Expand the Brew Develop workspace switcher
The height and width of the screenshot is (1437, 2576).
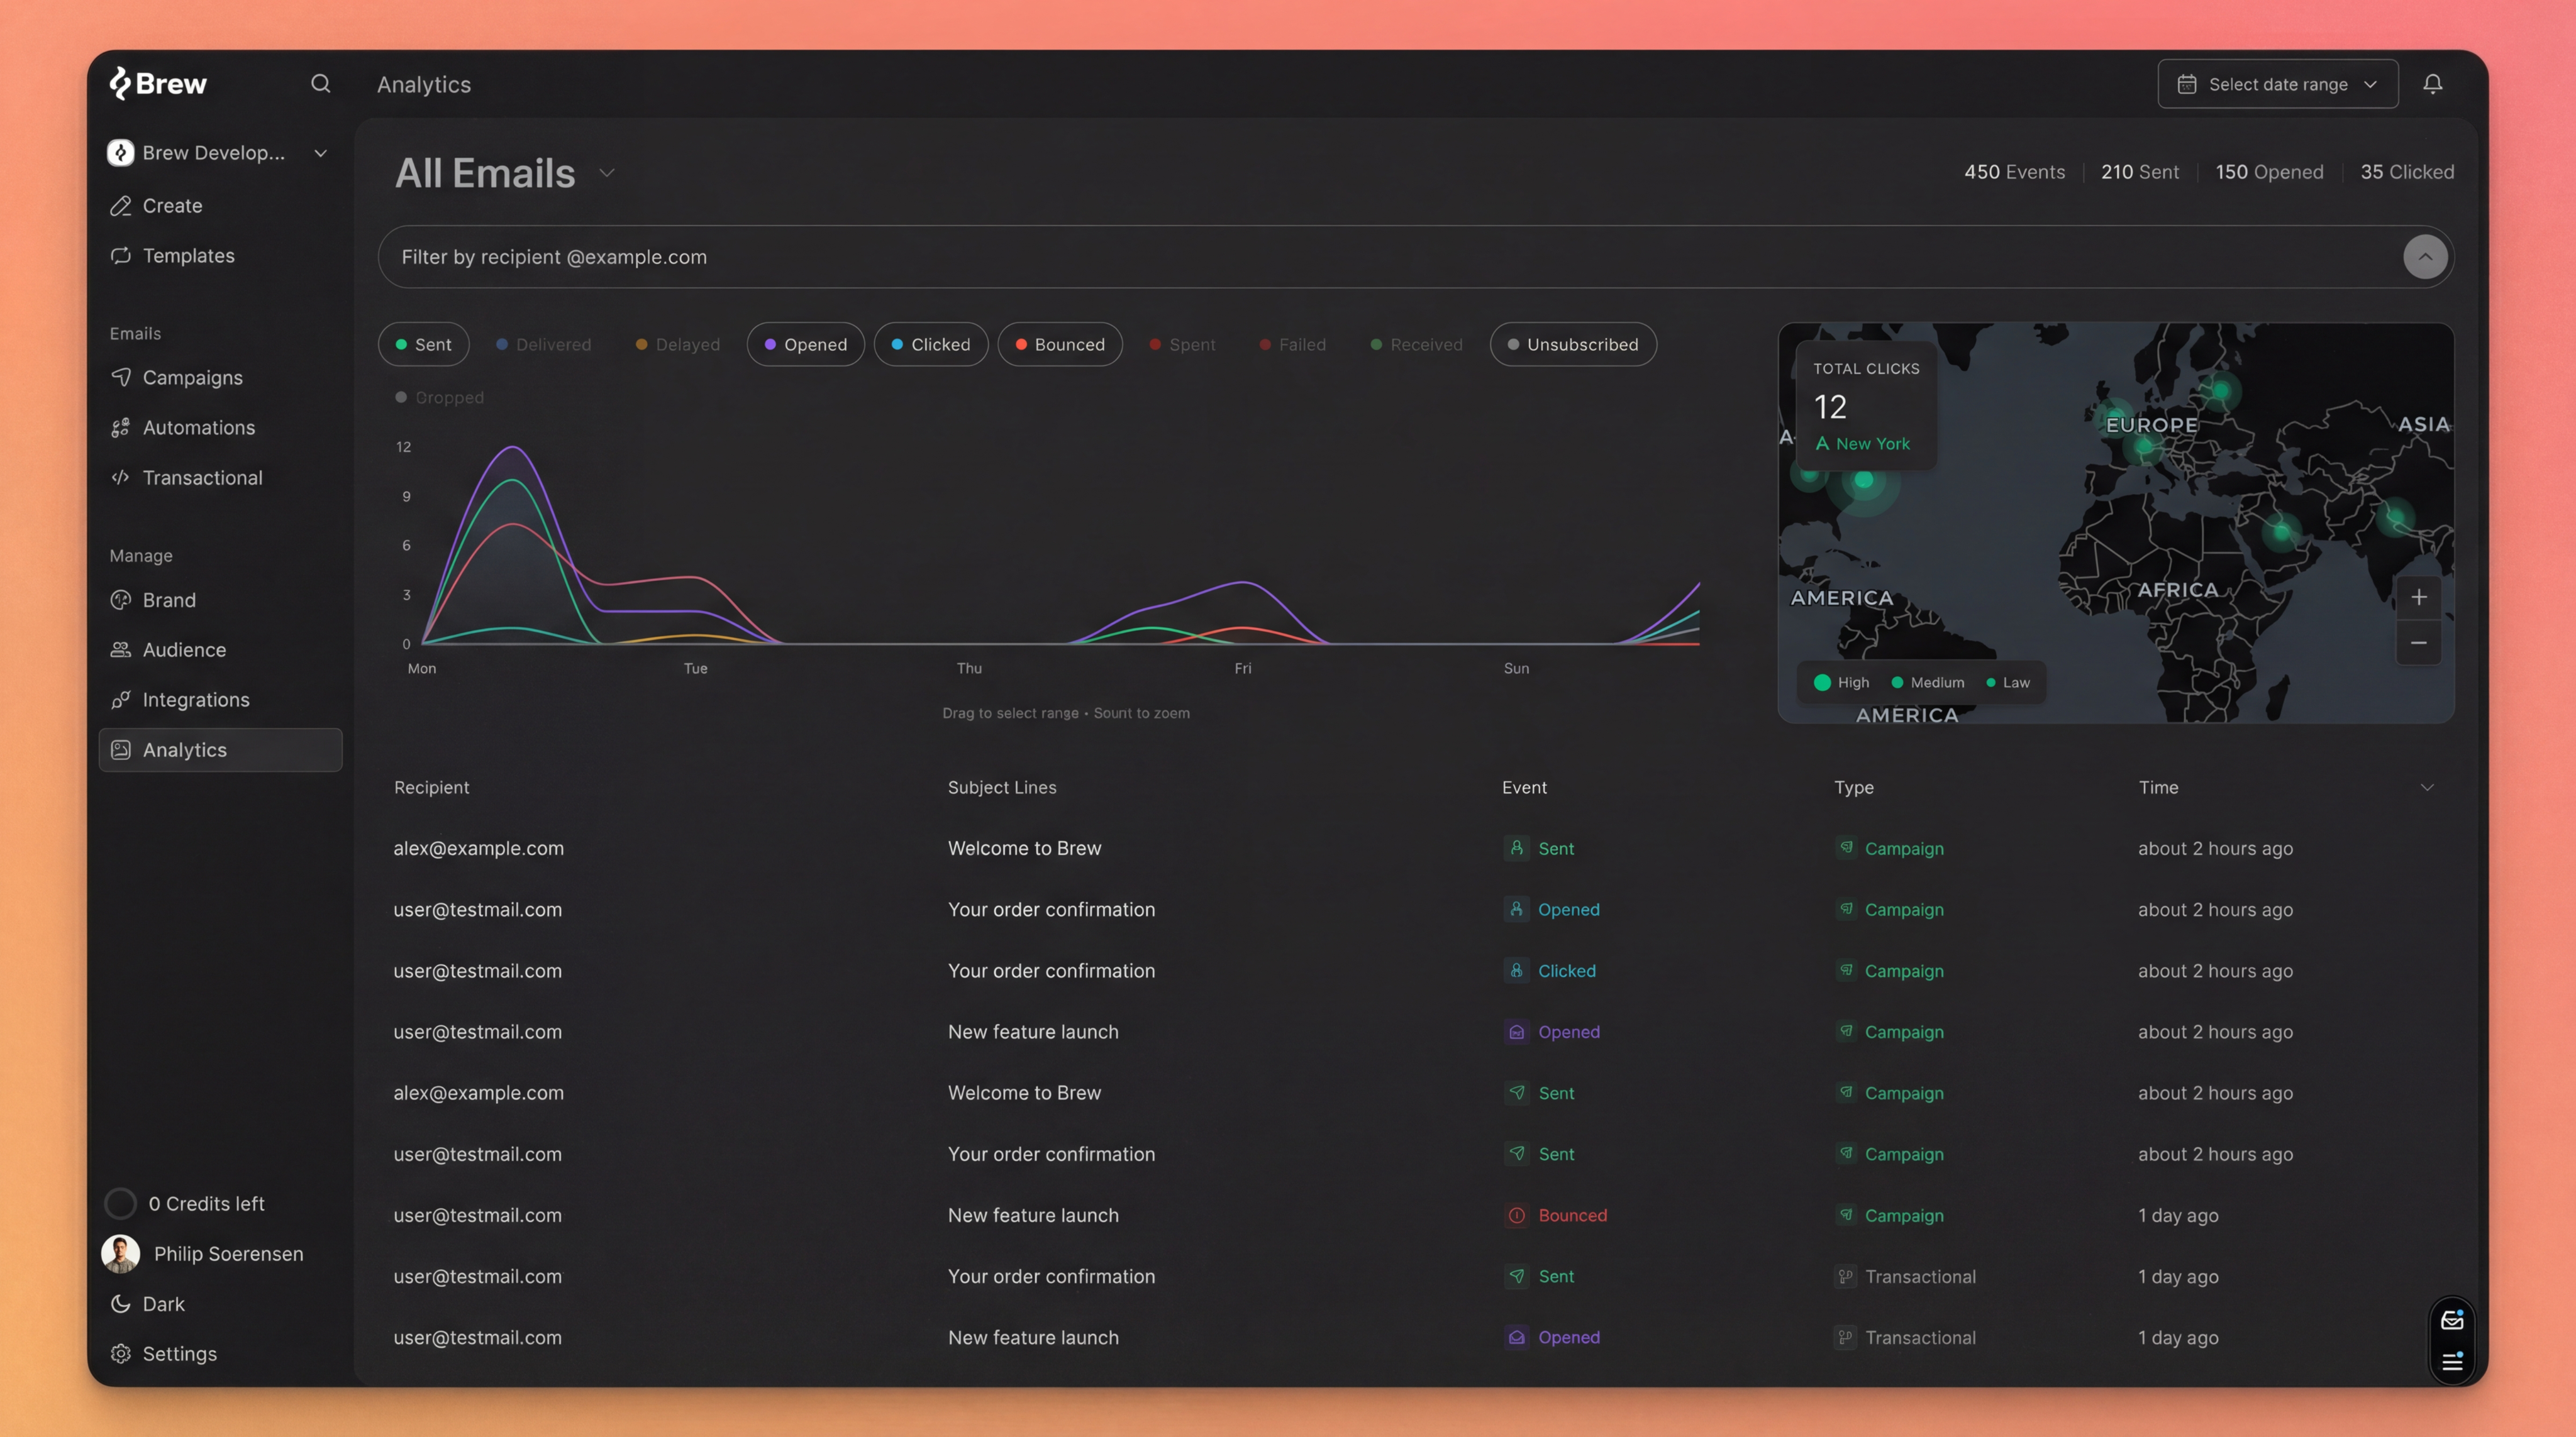point(320,153)
